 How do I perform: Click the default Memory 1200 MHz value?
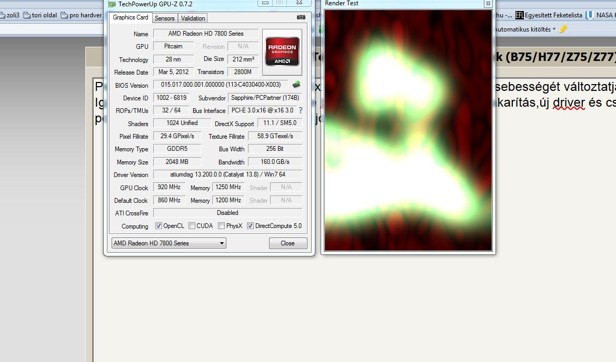[228, 200]
